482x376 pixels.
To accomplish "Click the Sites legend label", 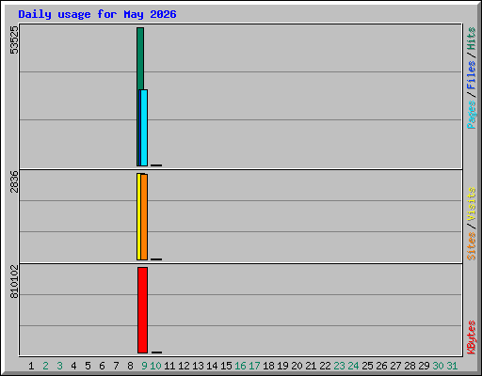I will [471, 246].
